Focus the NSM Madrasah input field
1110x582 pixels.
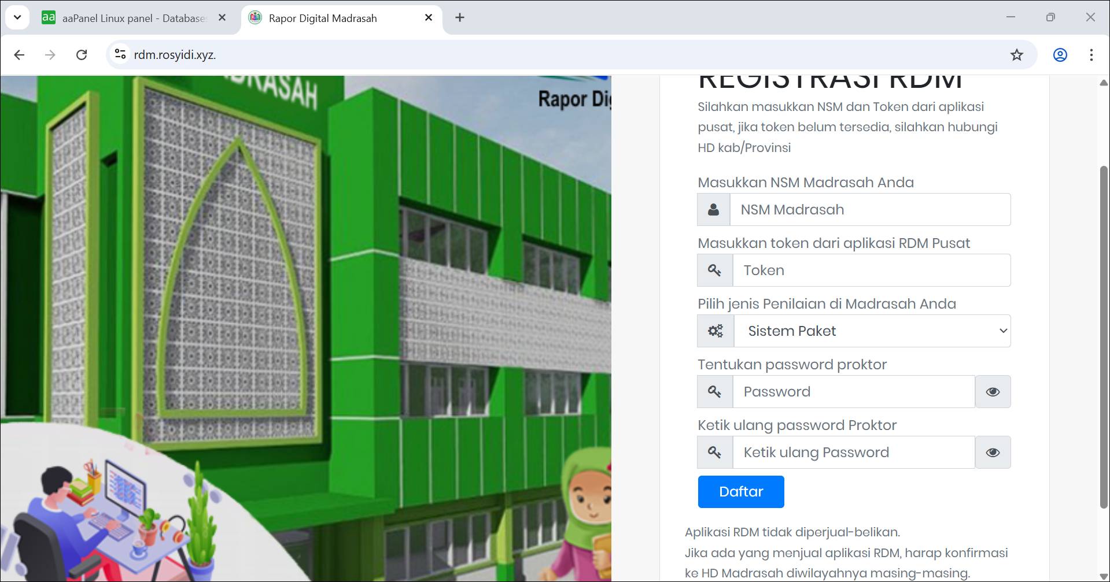pos(869,210)
